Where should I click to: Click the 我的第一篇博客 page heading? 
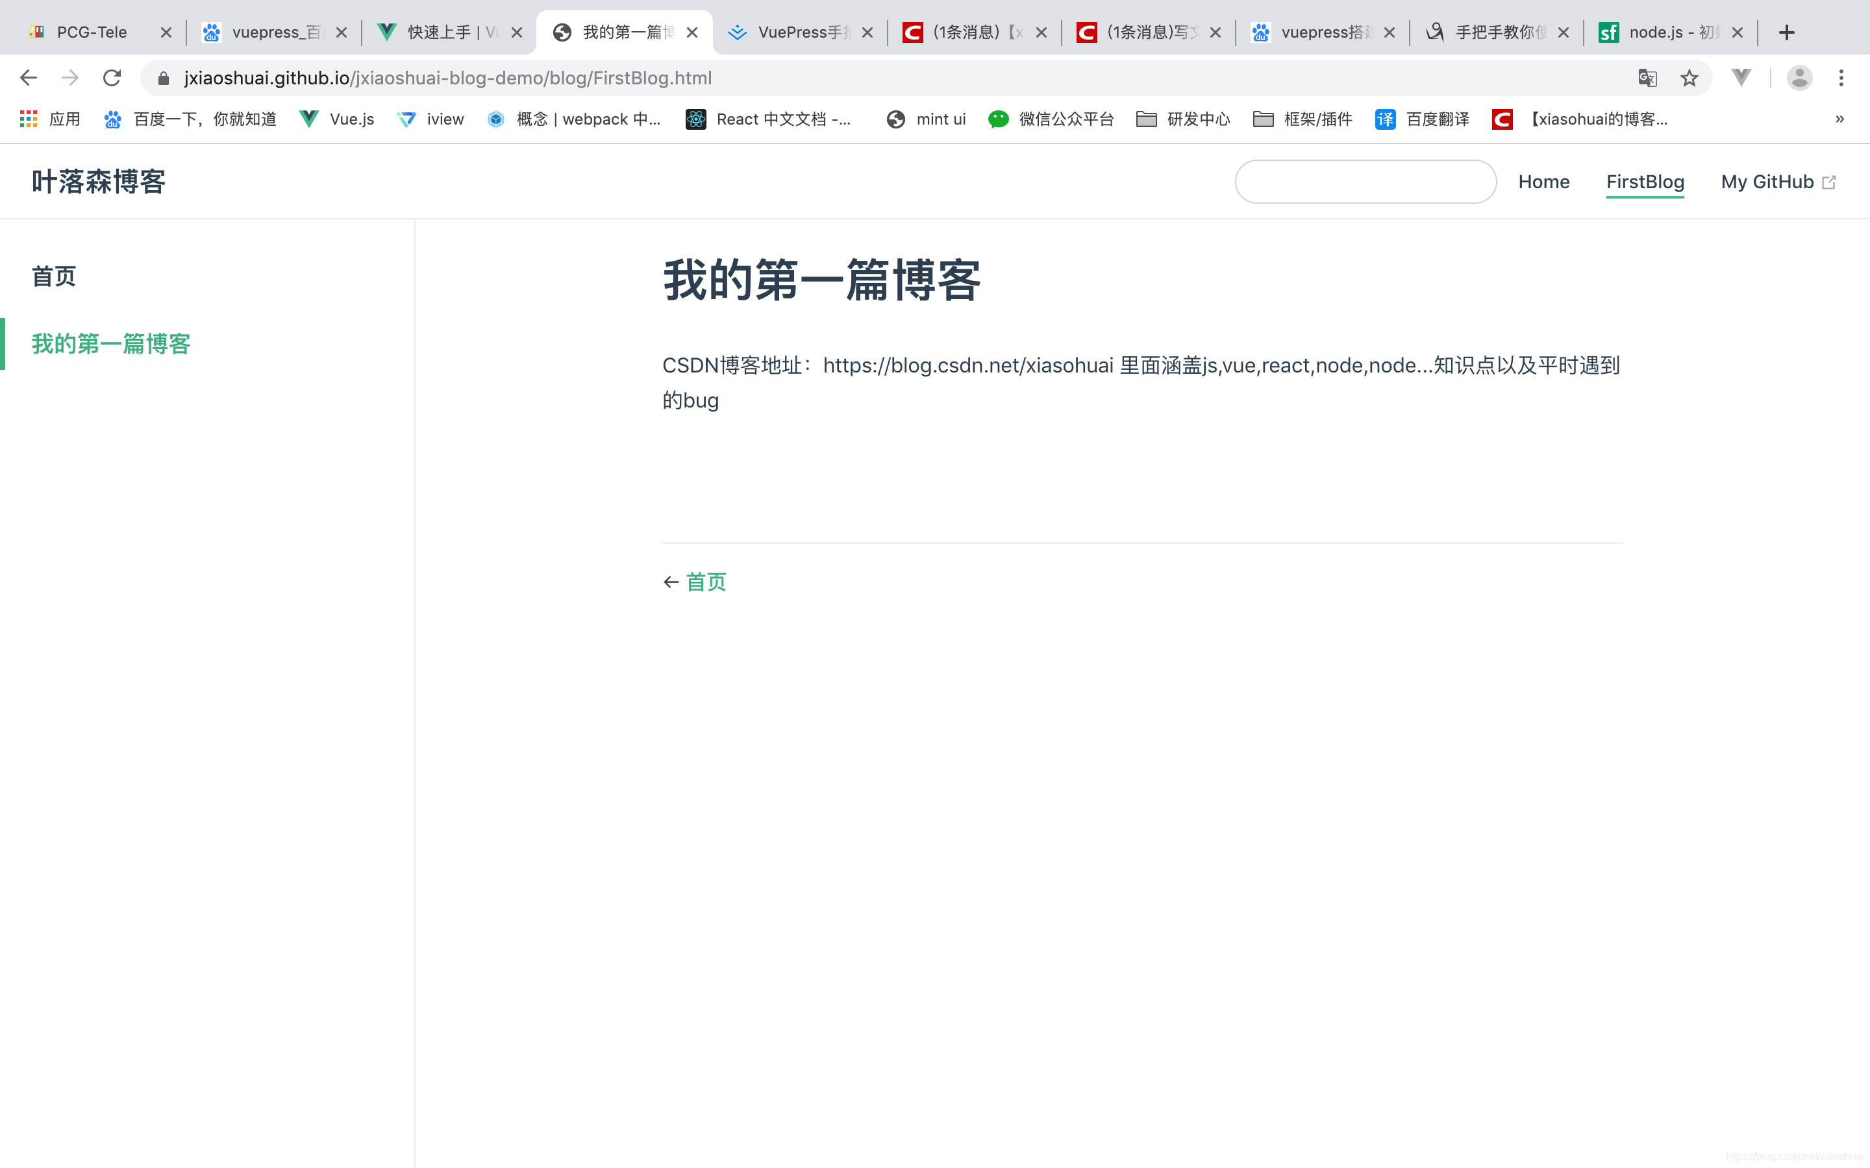pyautogui.click(x=821, y=280)
